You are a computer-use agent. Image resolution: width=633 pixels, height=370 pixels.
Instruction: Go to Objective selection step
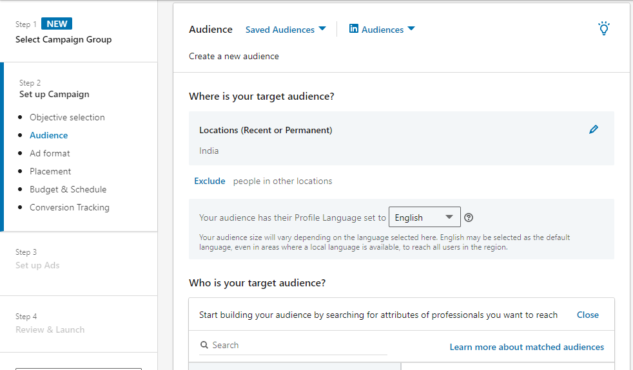click(x=67, y=117)
